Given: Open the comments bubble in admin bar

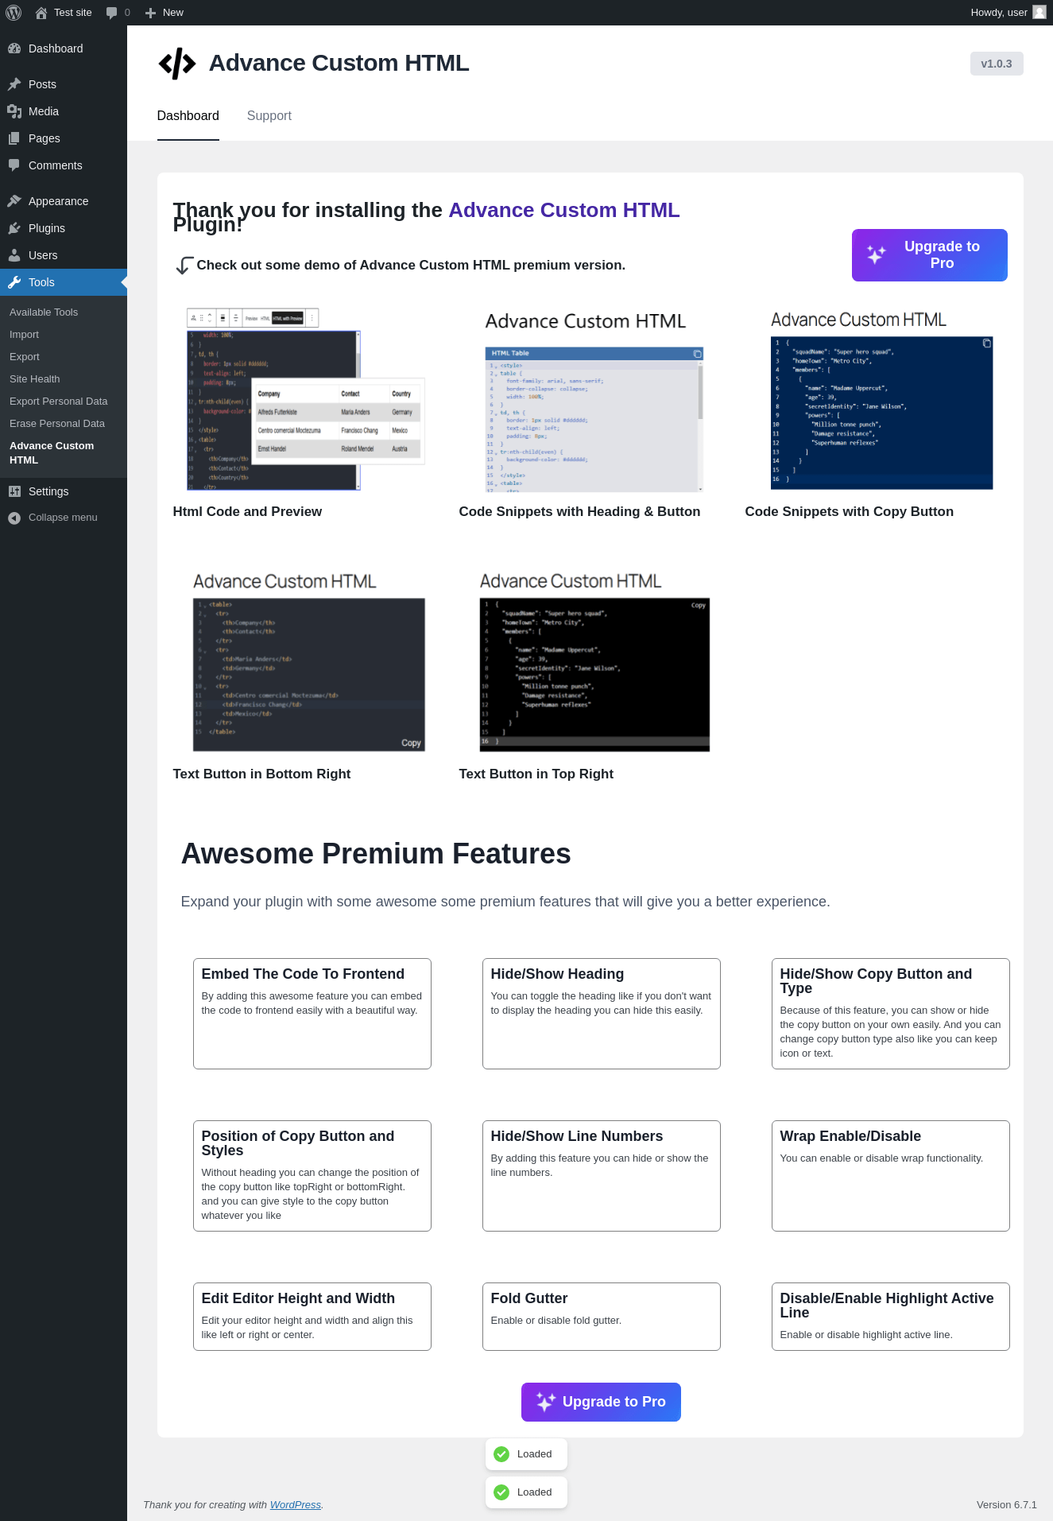Looking at the screenshot, I should (x=118, y=13).
